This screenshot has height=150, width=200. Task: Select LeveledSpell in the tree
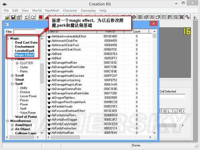(25, 51)
